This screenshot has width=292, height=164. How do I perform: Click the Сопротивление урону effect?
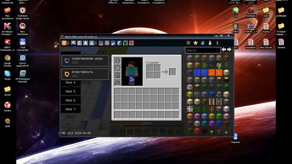85,61
